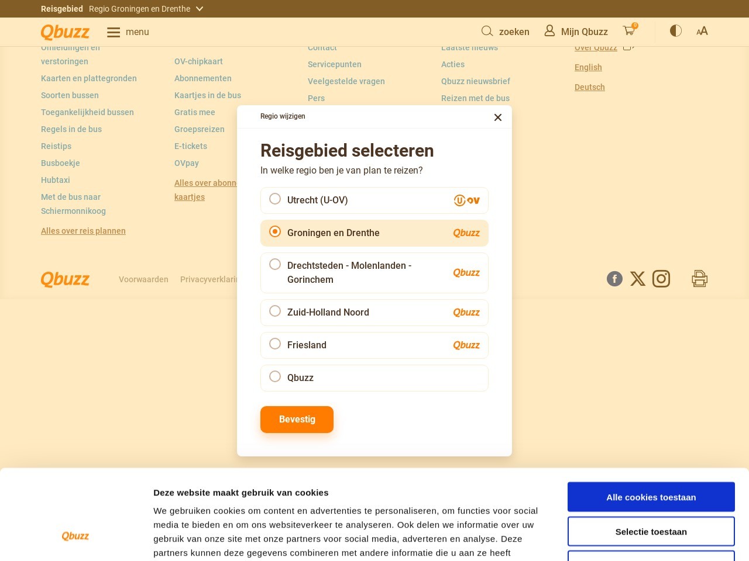Open Kaarten en plattegronden link
Image resolution: width=749 pixels, height=561 pixels.
[89, 78]
